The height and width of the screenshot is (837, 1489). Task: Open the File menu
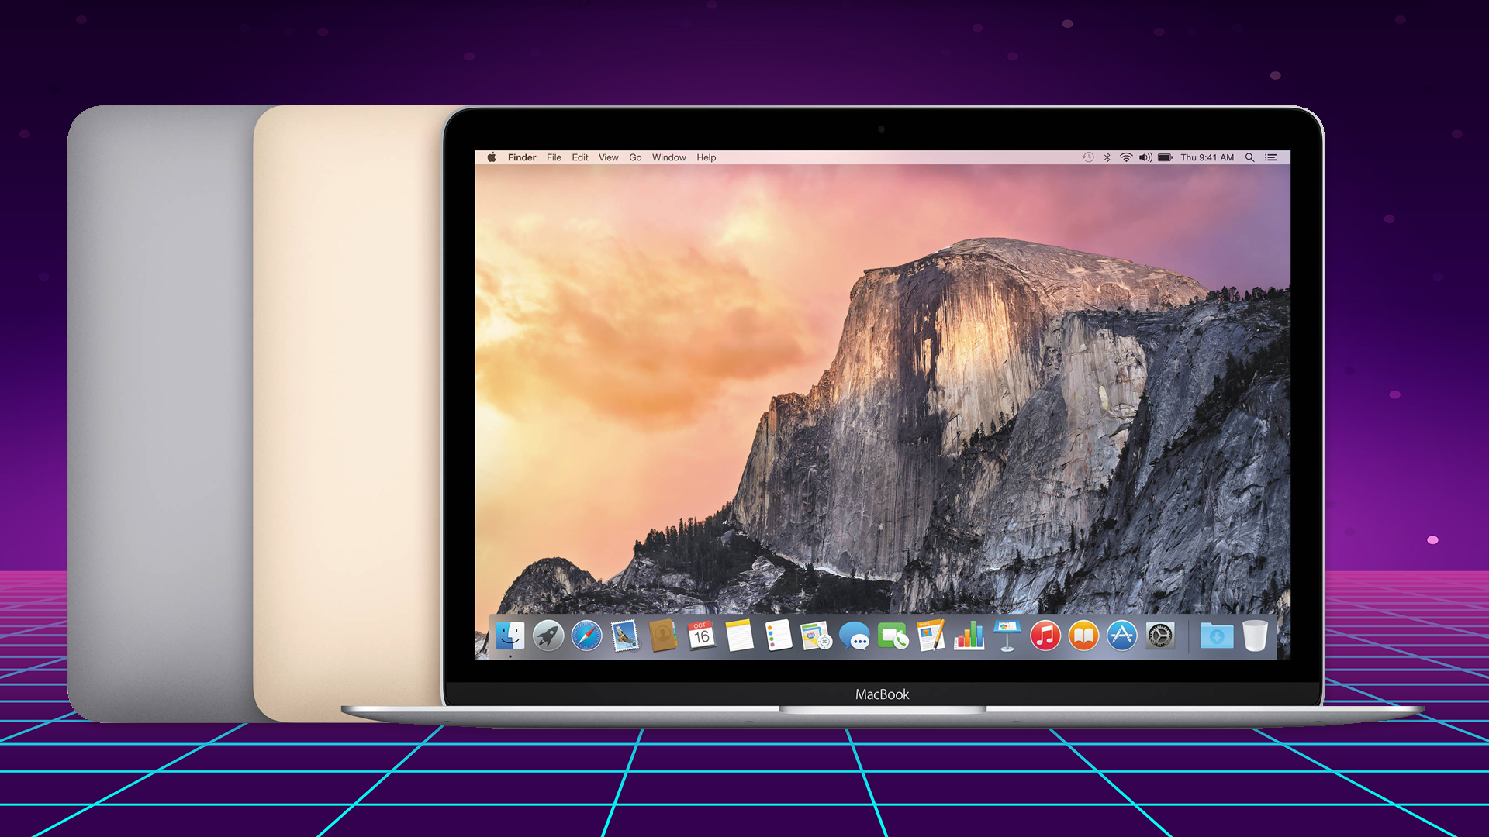(554, 157)
